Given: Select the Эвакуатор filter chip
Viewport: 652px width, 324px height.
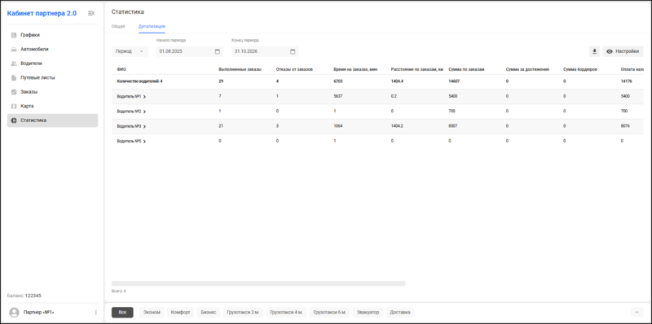Looking at the screenshot, I should click(x=368, y=313).
